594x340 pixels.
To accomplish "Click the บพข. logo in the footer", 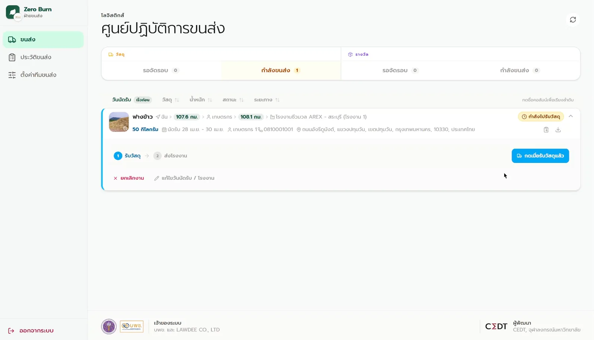I will [x=132, y=326].
